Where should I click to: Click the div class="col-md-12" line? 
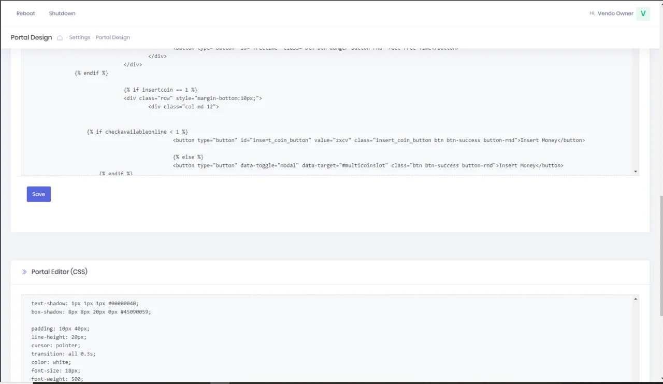[x=184, y=107]
